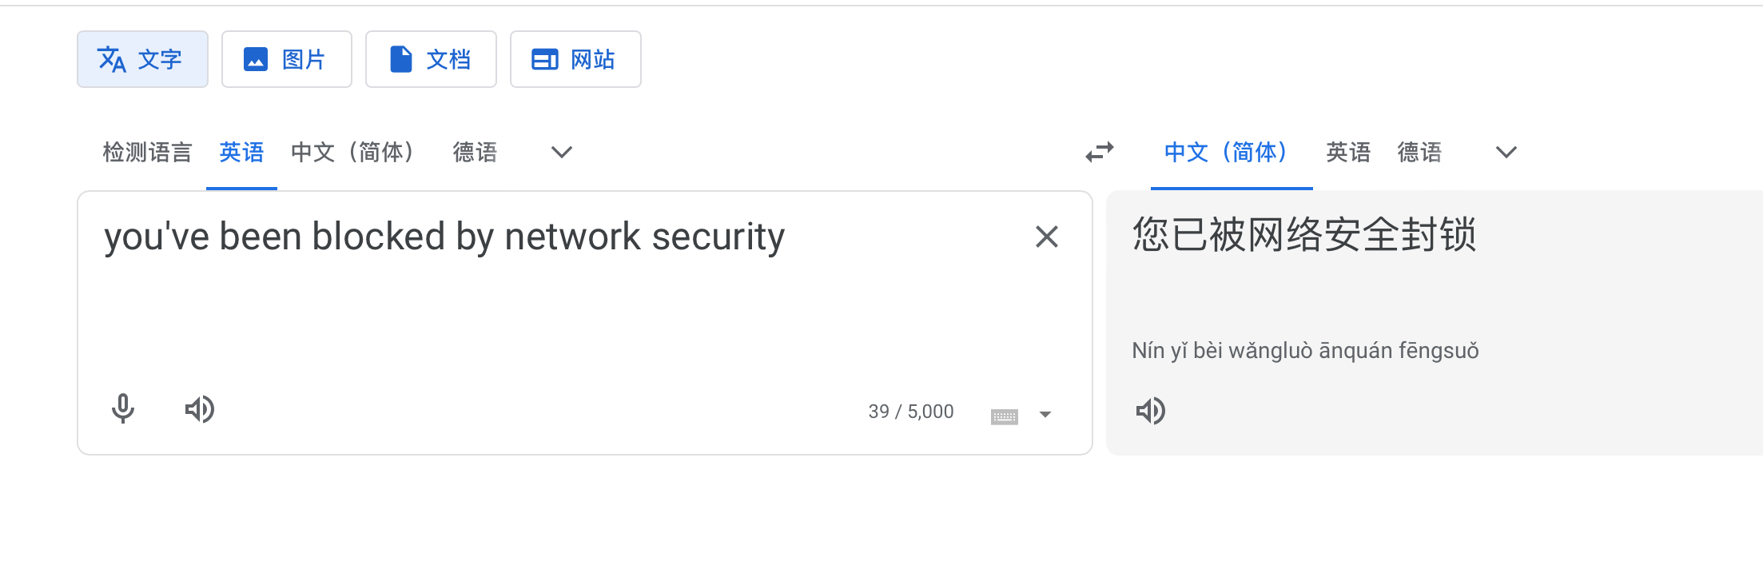Open the virtual keyboard icon
Screen dimensions: 1763x577
(x=1004, y=416)
